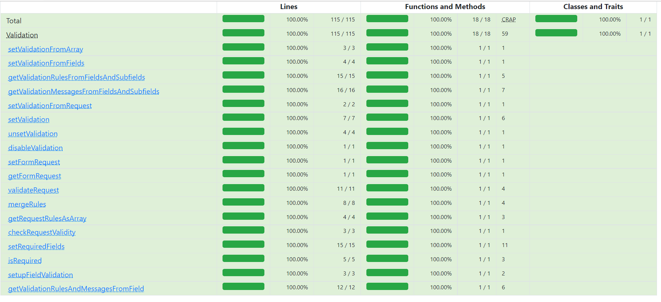Open getValidationMessagesFromFieldsAndSubfields method link
661x302 pixels.
pos(84,92)
